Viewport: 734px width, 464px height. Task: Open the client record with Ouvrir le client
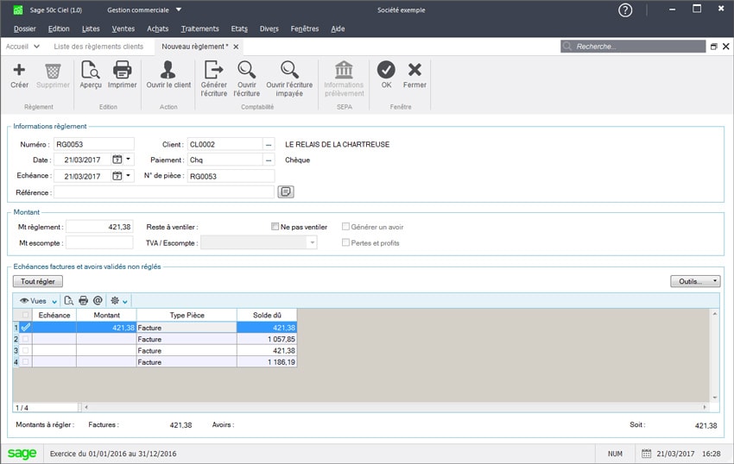point(168,71)
